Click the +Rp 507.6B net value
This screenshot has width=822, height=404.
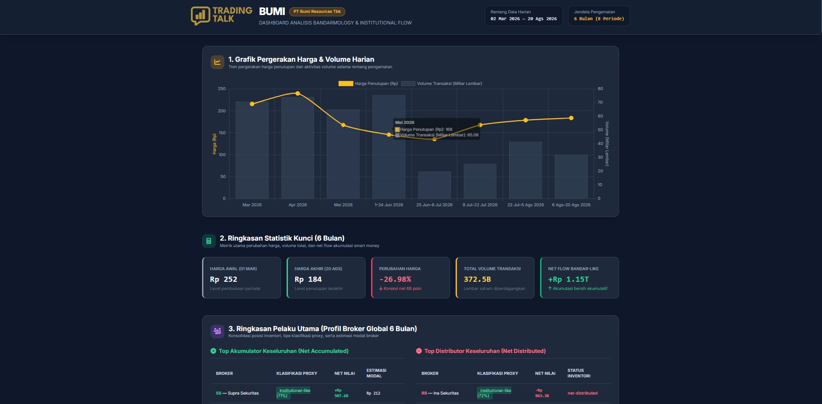point(341,393)
